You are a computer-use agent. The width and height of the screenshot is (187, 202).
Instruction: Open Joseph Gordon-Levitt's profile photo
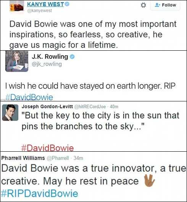(10, 112)
